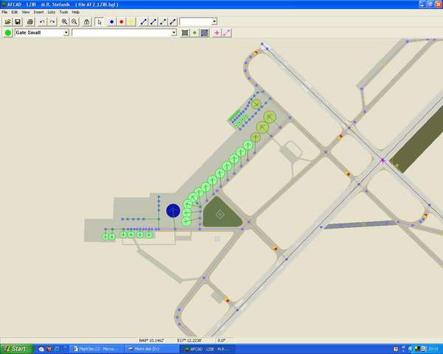Switch to the browser taskbar button

[97, 349]
